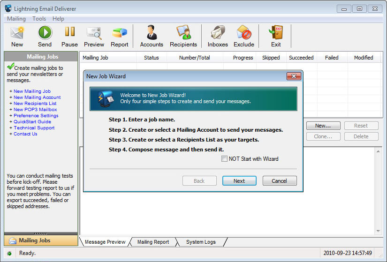Image resolution: width=387 pixels, height=262 pixels.
Task: Open the New Recipients List link
Action: coord(35,104)
